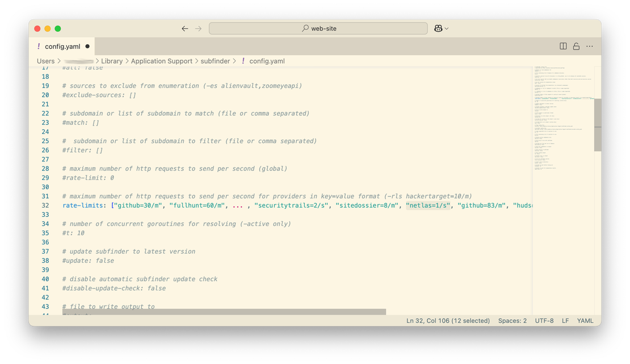The image size is (630, 364).
Task: Open the Copilot icon in title bar
Action: pos(438,28)
